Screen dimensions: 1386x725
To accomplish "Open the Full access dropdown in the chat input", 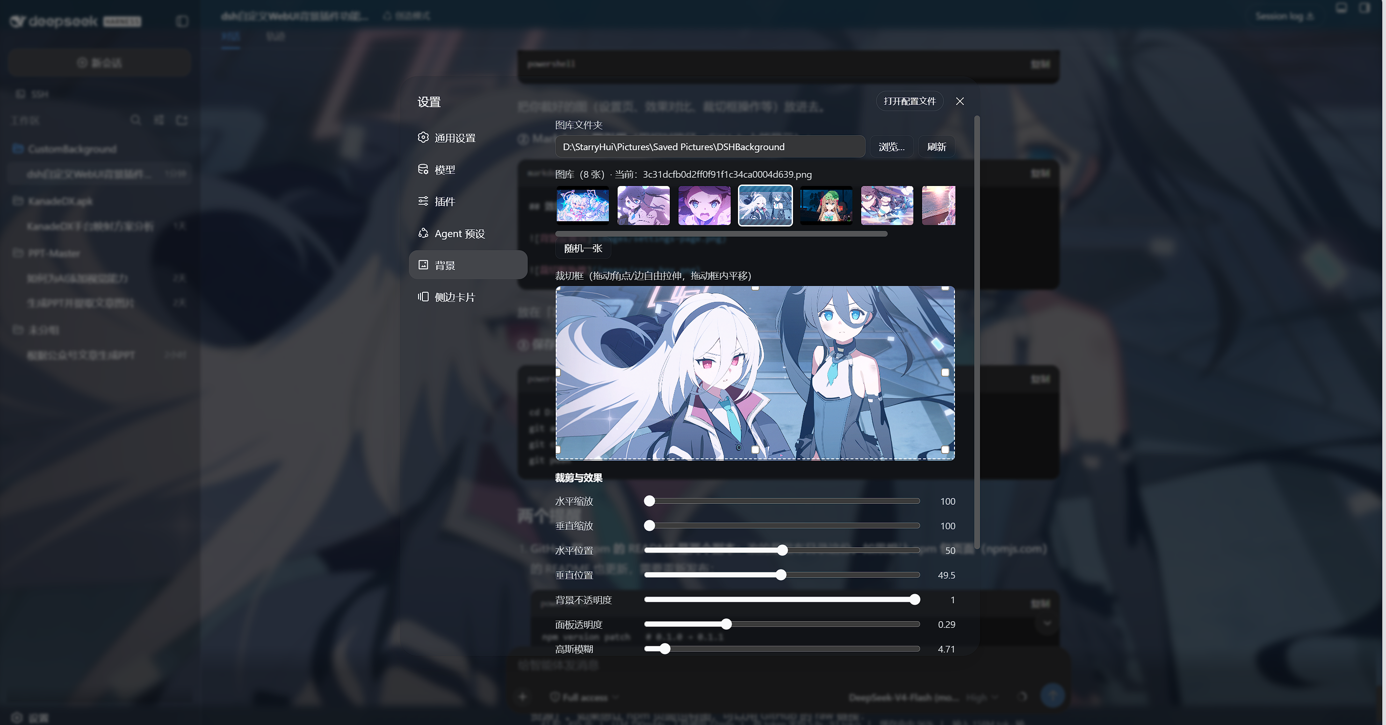I will [x=584, y=697].
